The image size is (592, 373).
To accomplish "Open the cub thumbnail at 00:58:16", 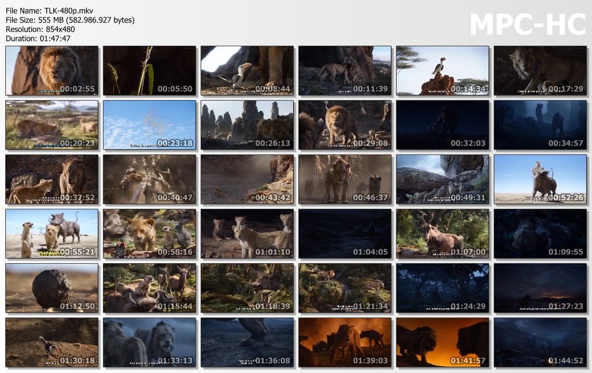I will click(x=150, y=234).
